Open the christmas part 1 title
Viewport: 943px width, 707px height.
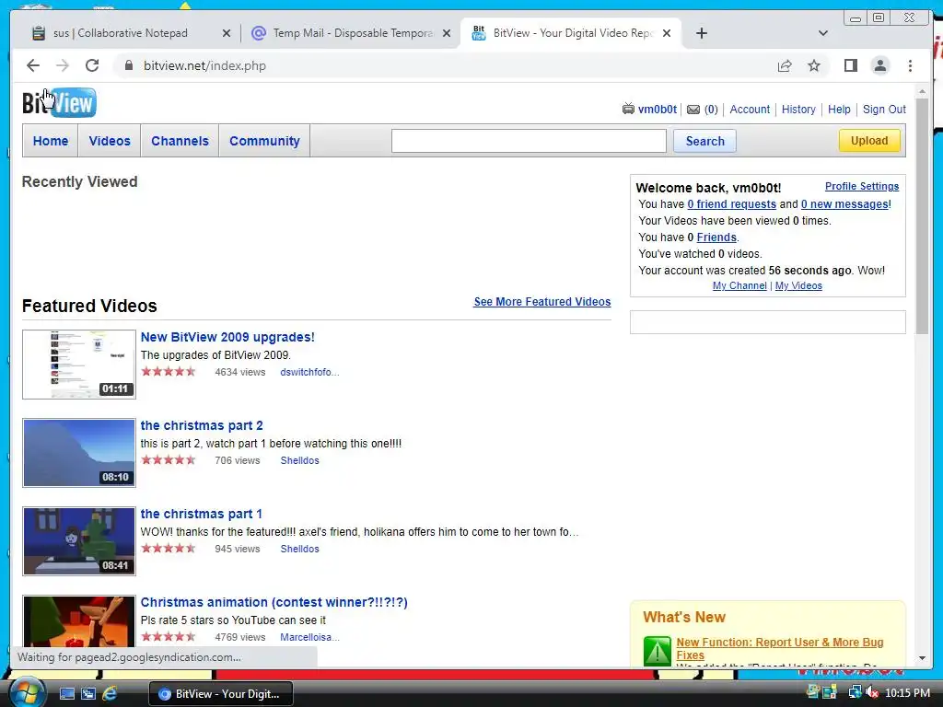pos(201,514)
